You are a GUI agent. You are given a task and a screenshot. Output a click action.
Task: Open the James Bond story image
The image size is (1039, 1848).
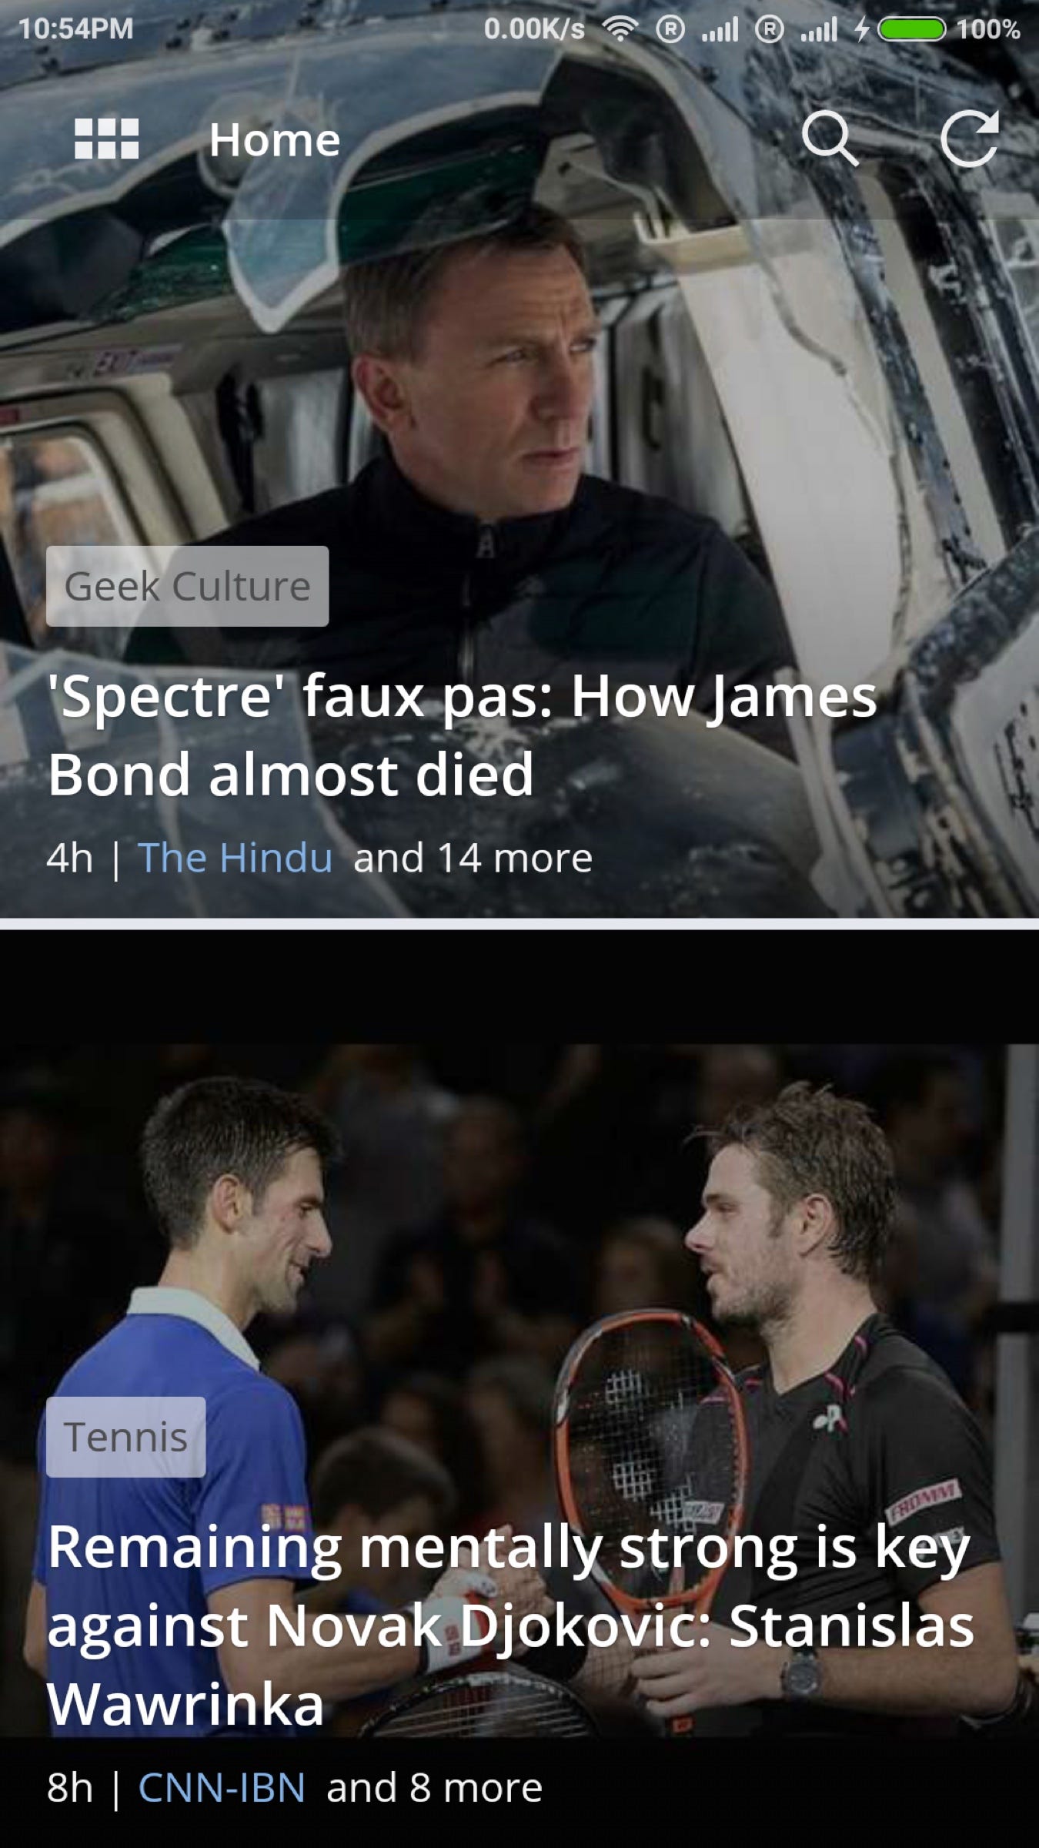519,385
